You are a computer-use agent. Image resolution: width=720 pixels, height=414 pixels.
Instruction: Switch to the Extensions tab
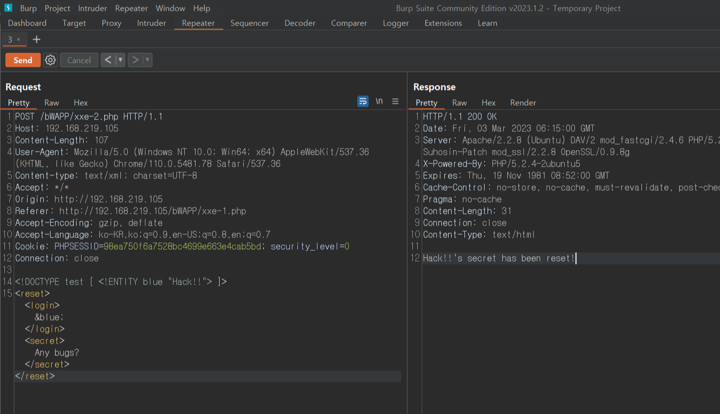tap(443, 23)
